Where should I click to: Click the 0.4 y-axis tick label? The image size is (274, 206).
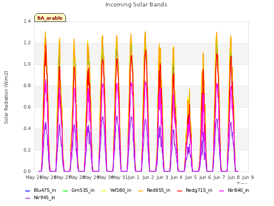pos(27,129)
